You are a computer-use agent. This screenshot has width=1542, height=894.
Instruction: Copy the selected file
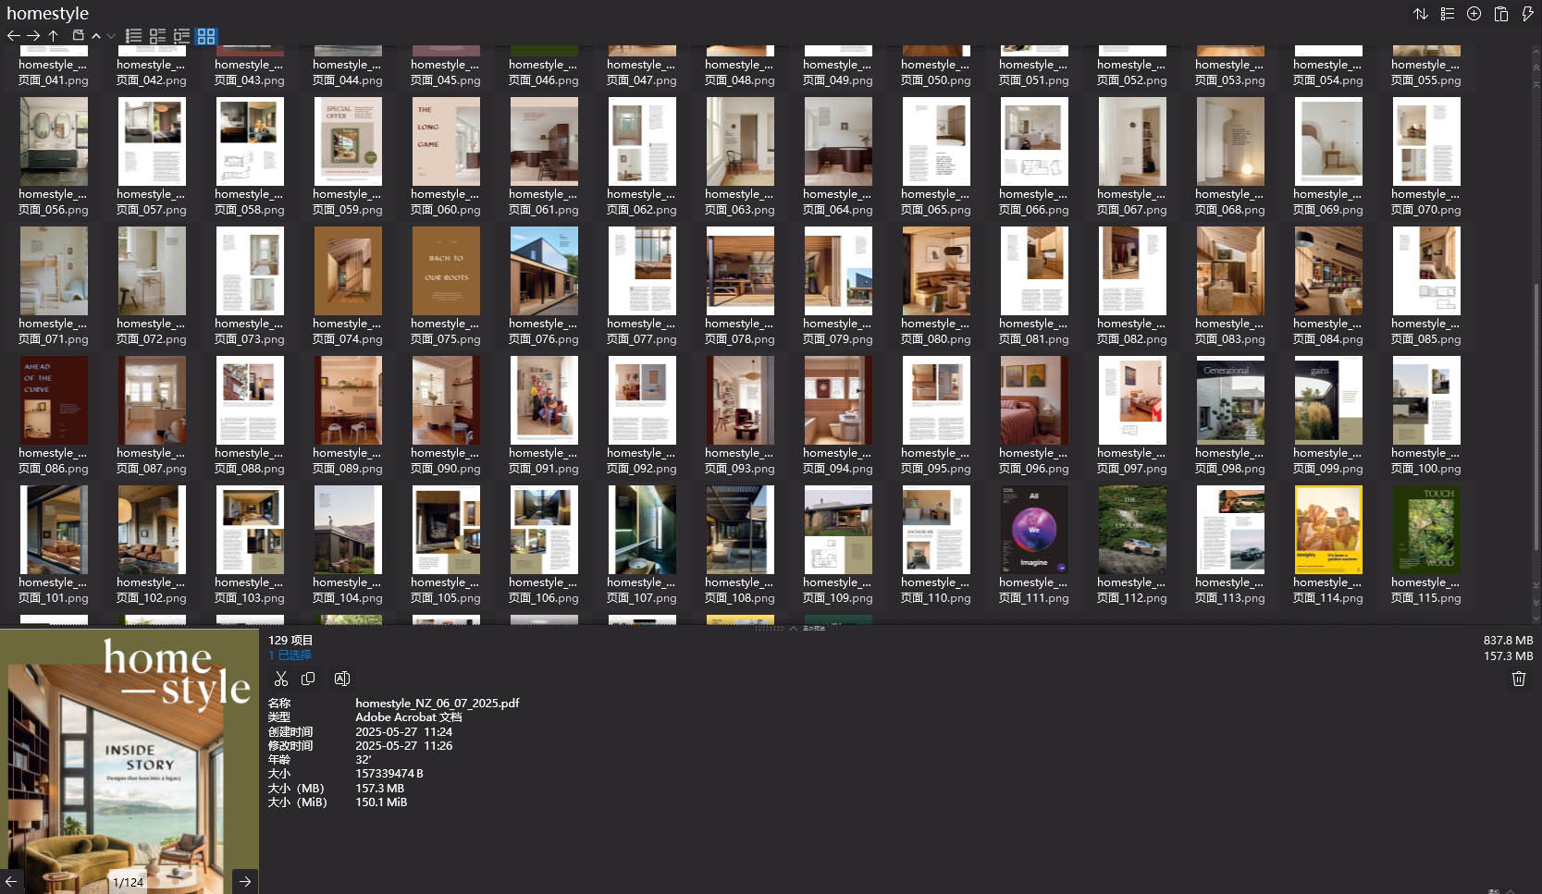(308, 678)
